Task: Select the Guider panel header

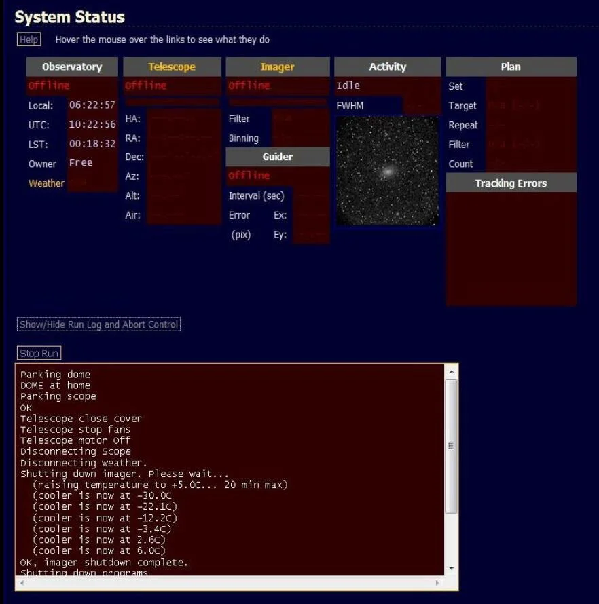Action: [x=277, y=156]
